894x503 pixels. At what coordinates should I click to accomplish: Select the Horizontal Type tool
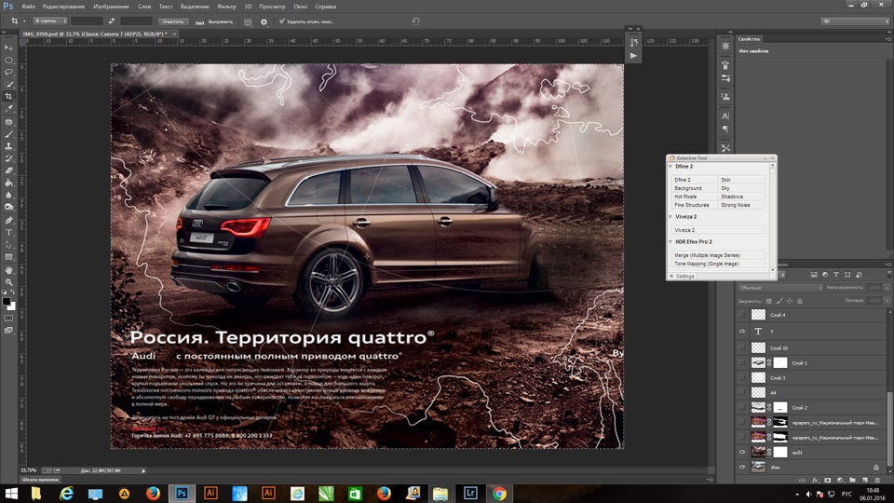(9, 232)
